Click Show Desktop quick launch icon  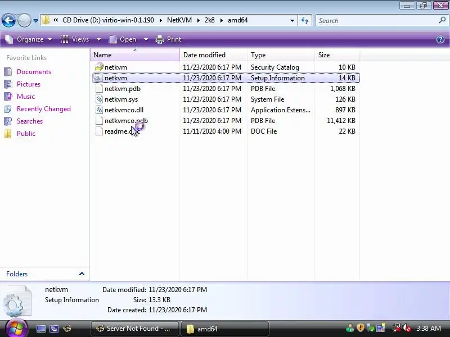coord(40,329)
